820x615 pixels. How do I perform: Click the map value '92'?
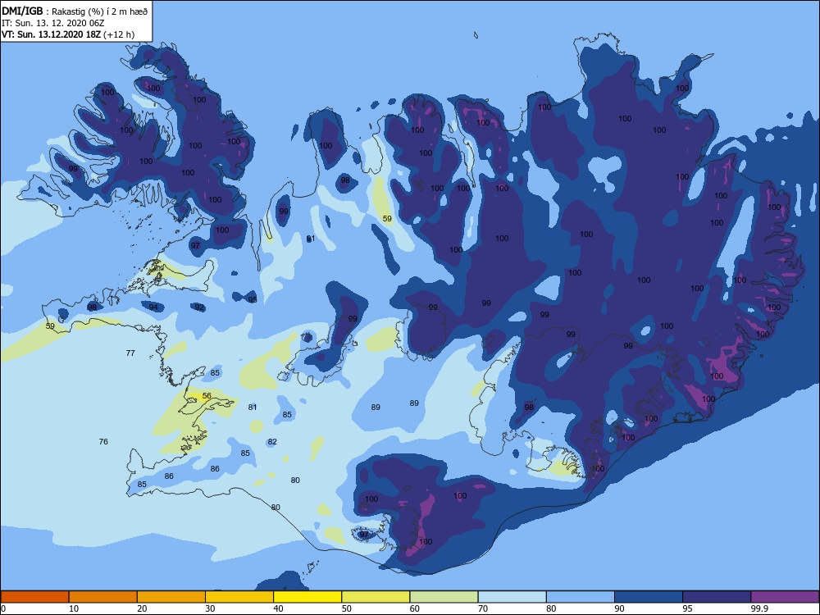(199, 307)
